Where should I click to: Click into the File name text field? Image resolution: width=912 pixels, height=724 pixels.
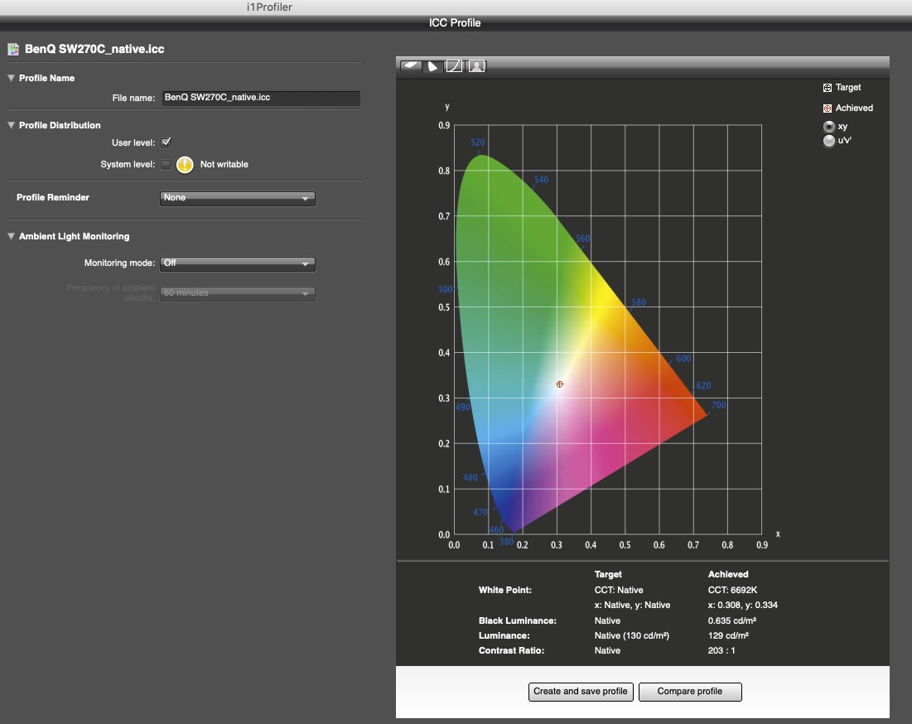point(260,99)
